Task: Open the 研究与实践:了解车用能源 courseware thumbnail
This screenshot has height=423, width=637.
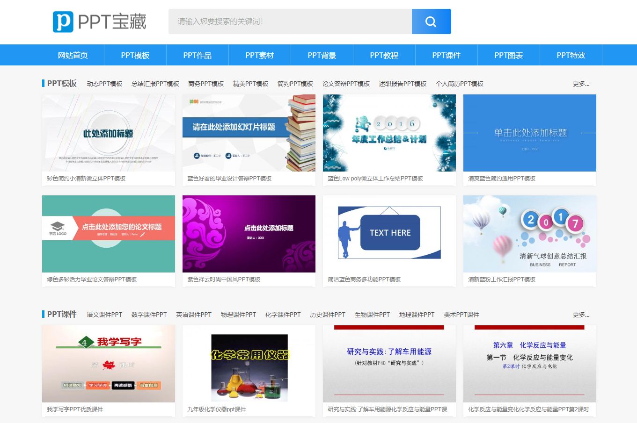Action: (x=389, y=364)
